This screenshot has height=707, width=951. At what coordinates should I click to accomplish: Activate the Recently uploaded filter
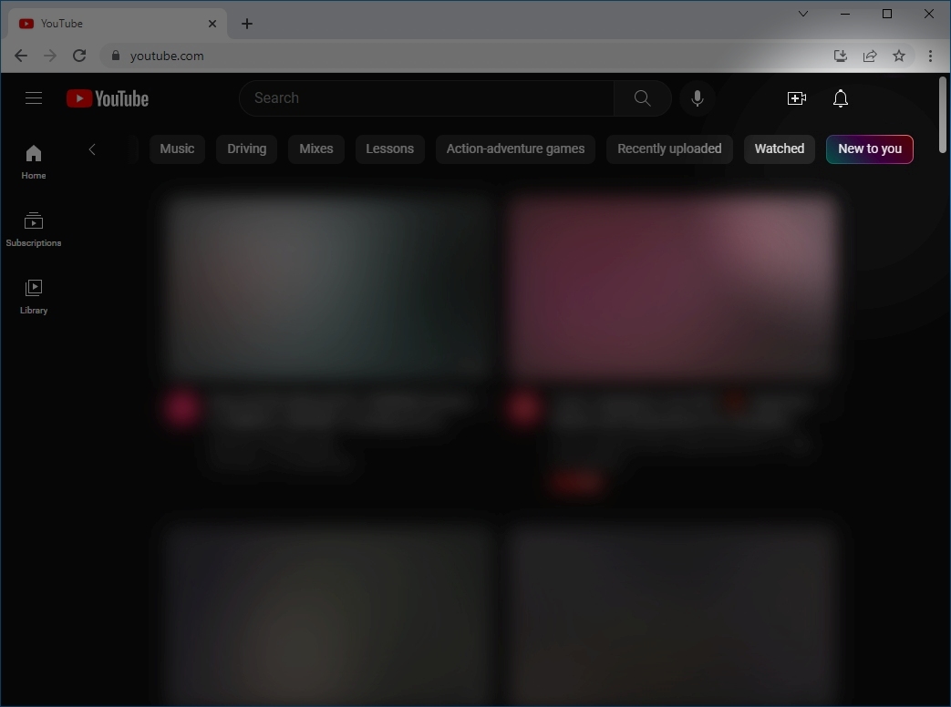[669, 149]
